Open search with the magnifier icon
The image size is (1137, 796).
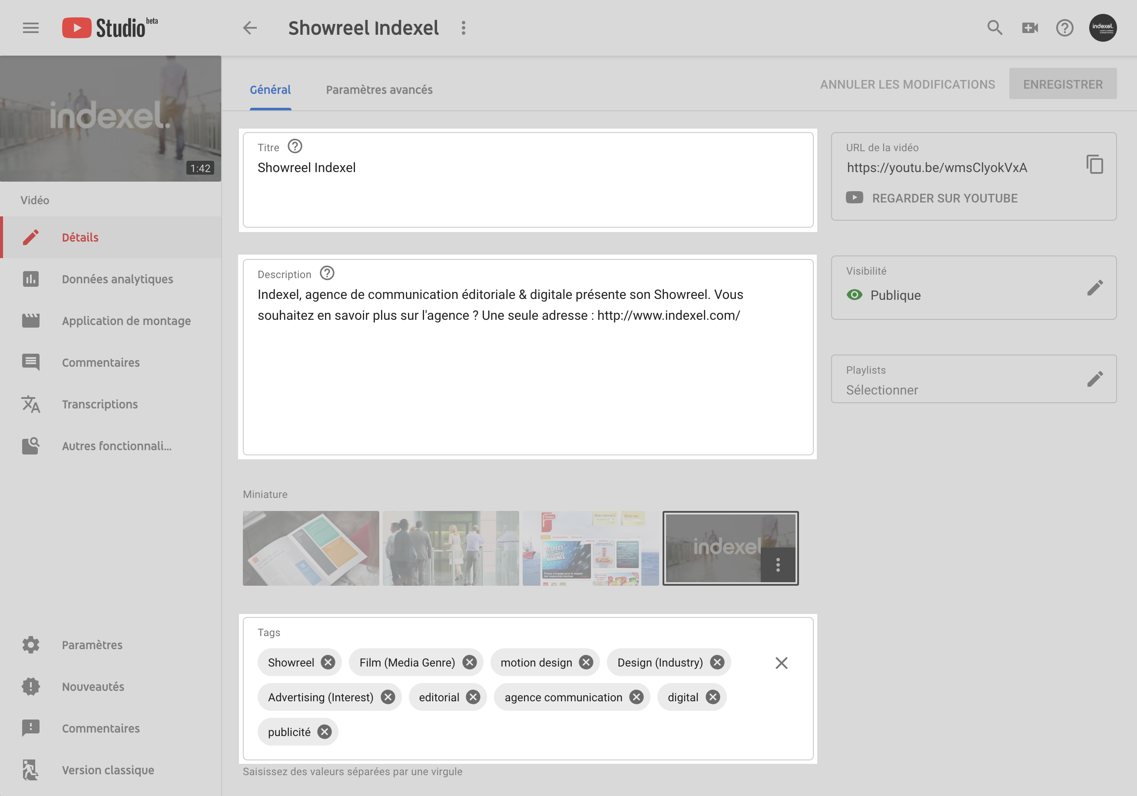tap(995, 28)
